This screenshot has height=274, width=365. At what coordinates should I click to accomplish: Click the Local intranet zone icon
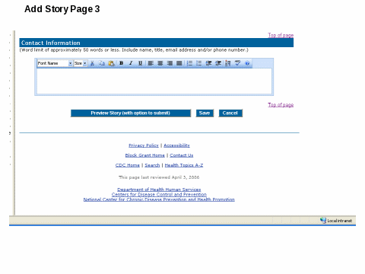[x=323, y=220]
